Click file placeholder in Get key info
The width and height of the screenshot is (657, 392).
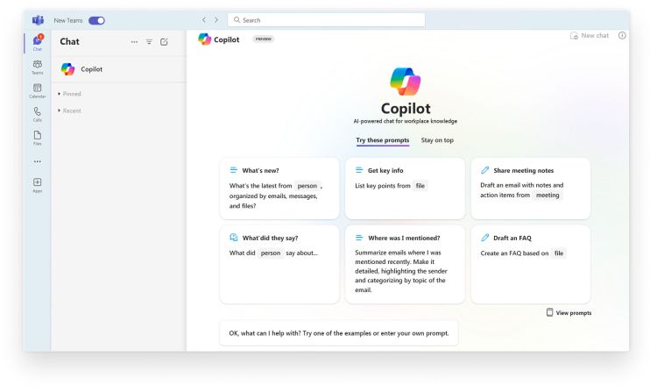pos(420,186)
